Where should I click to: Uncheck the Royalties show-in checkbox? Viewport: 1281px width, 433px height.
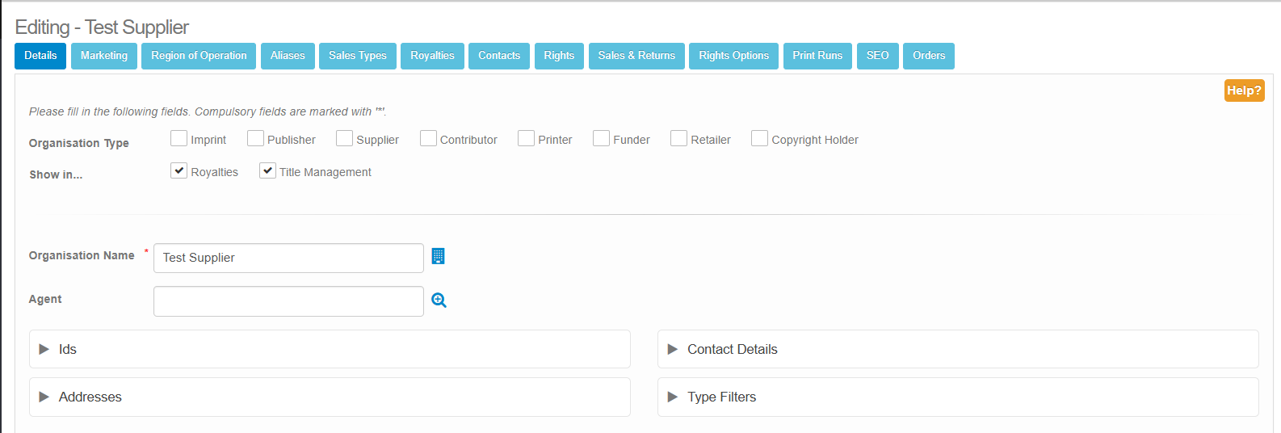tap(178, 170)
